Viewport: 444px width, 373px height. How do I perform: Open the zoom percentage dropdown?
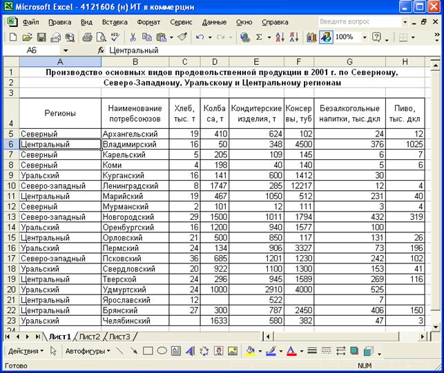point(365,37)
